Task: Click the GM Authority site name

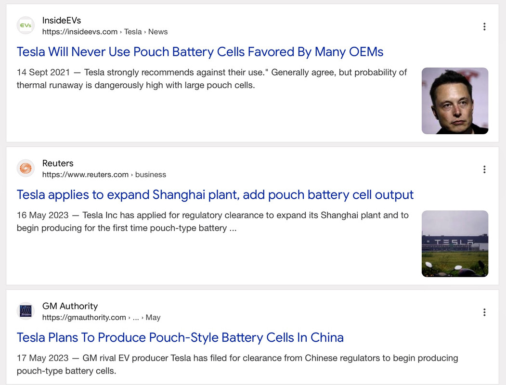Action: [70, 306]
